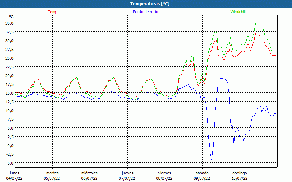This screenshot has height=182, width=292.
Task: Click the 04/07/22 date label
Action: point(14,178)
